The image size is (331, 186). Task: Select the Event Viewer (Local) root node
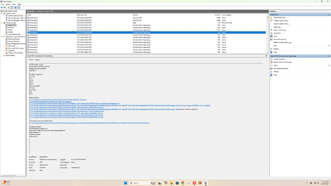click(10, 11)
